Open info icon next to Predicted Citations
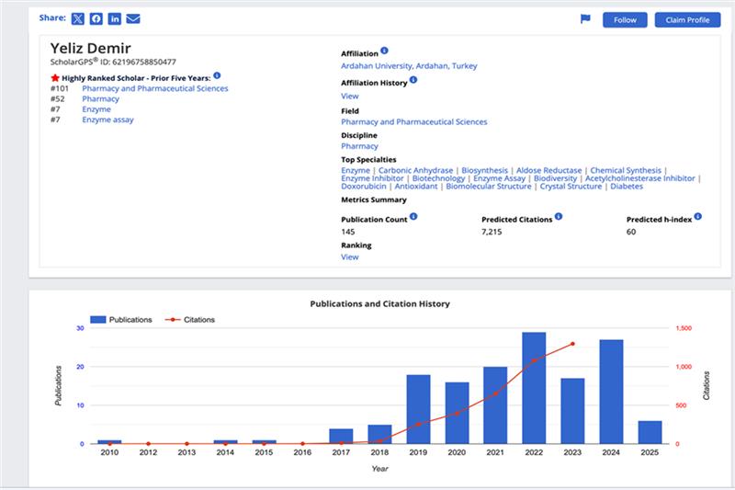735x490 pixels. (559, 216)
